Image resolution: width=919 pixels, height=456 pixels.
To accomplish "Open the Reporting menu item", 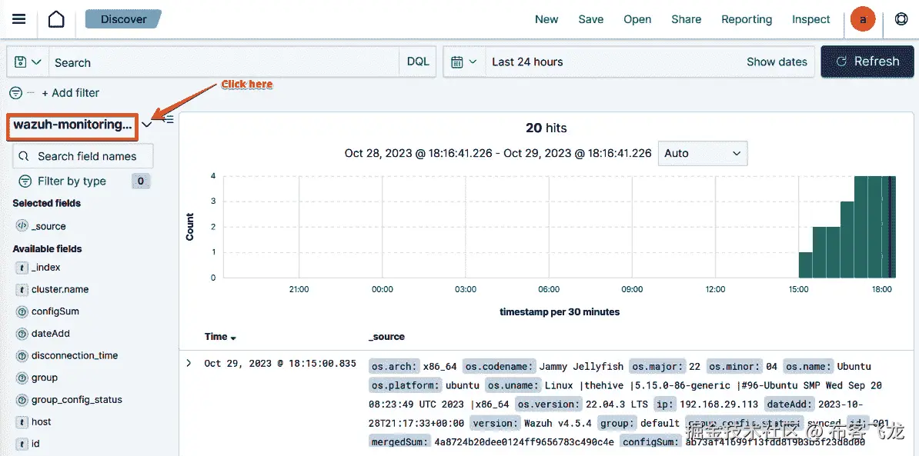I will [x=747, y=18].
